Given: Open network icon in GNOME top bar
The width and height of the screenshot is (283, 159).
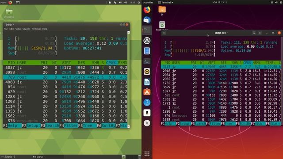Looking at the screenshot, I should [x=272, y=2].
